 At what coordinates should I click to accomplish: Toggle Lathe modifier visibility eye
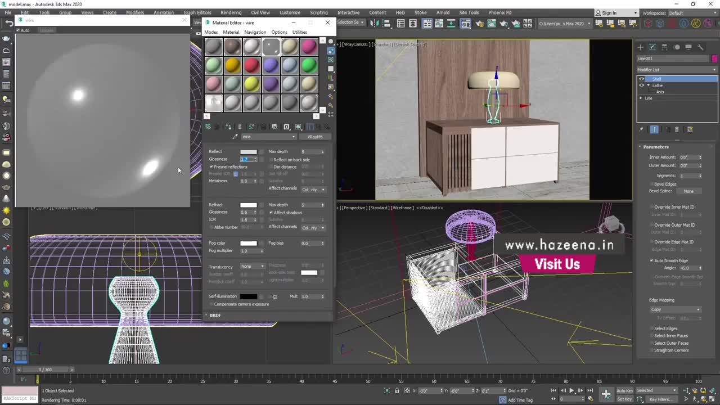pyautogui.click(x=641, y=85)
